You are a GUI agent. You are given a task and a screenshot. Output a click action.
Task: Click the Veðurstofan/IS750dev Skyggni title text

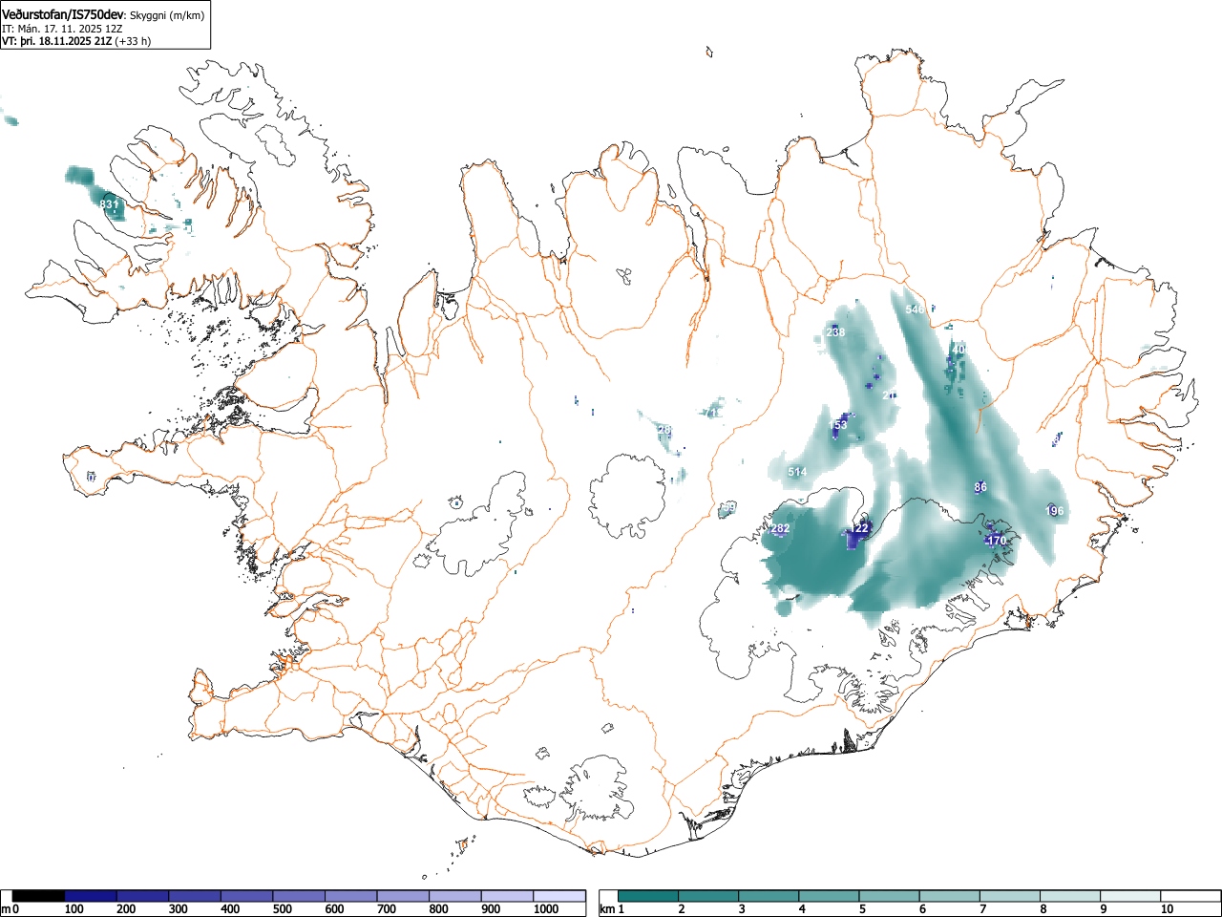[x=103, y=14]
